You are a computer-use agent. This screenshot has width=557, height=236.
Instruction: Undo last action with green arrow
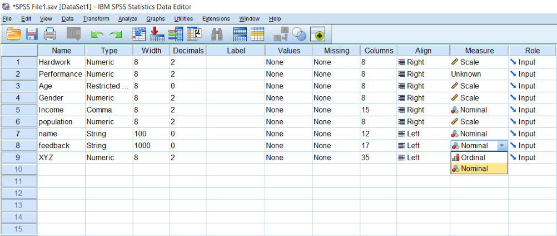pos(97,35)
